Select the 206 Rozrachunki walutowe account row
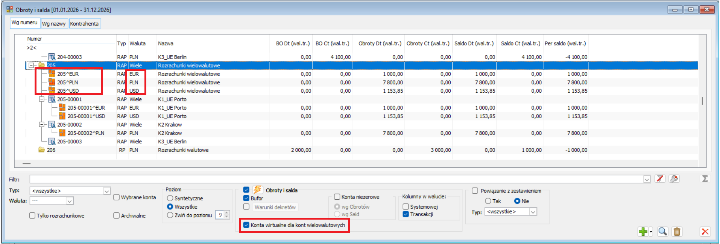720x244 pixels. (183, 150)
